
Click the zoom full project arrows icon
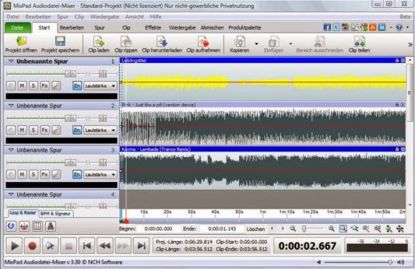400,228
